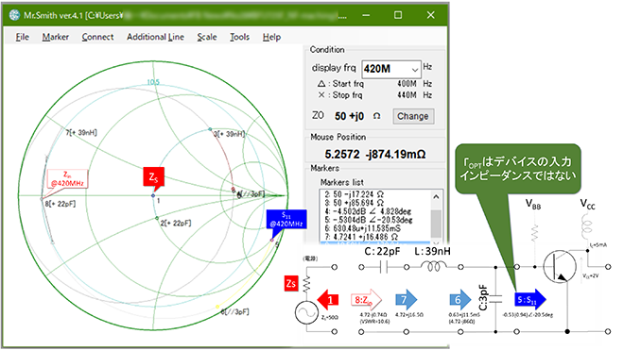Click the 7[+ 39nH] chart label
The width and height of the screenshot is (624, 350).
81,132
